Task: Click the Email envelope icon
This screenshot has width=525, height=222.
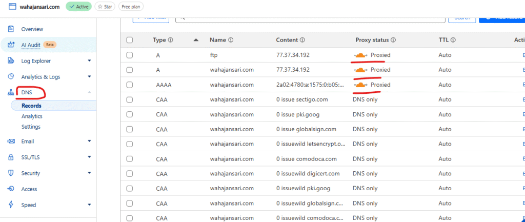Action: [11, 142]
